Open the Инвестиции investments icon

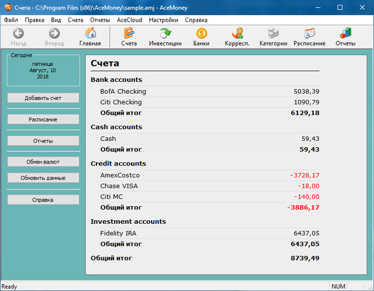pyautogui.click(x=165, y=34)
